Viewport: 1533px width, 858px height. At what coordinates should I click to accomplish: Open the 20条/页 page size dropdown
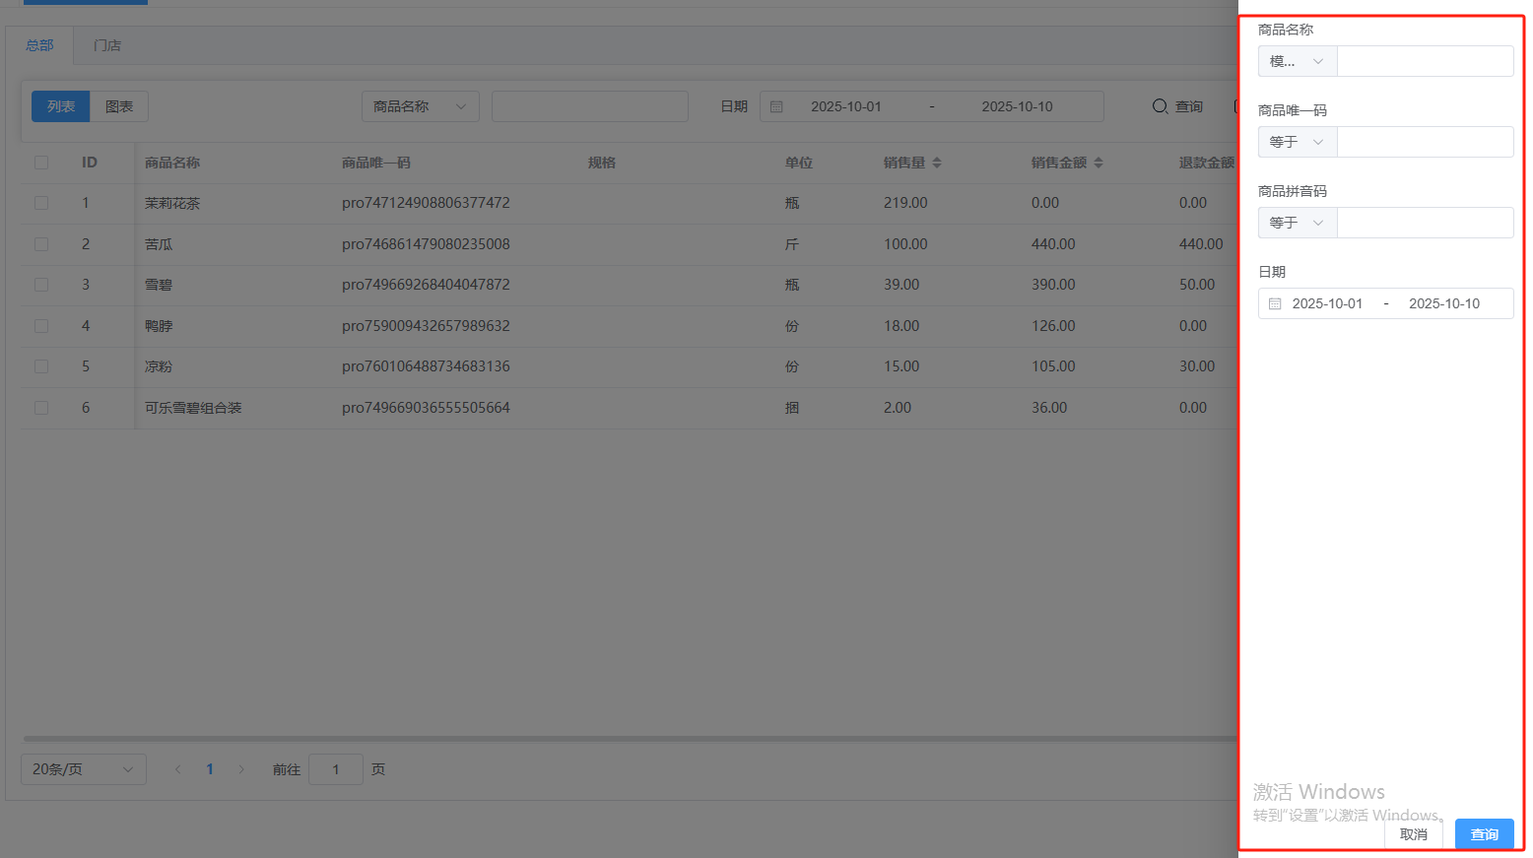[83, 769]
